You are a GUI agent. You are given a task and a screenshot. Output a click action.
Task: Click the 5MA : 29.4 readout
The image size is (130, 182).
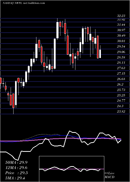coord(15,178)
